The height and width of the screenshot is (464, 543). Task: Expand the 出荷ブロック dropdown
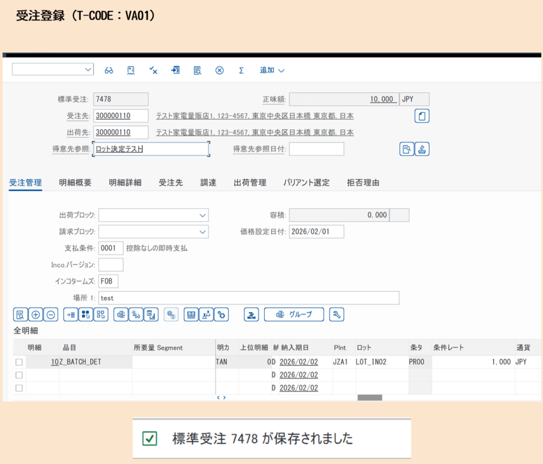coord(202,215)
